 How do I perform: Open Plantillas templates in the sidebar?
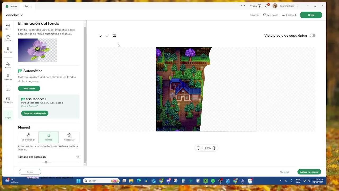tap(8, 38)
